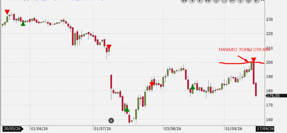Click the 03/08/26 date on time axis
287x133 pixels.
(173, 129)
